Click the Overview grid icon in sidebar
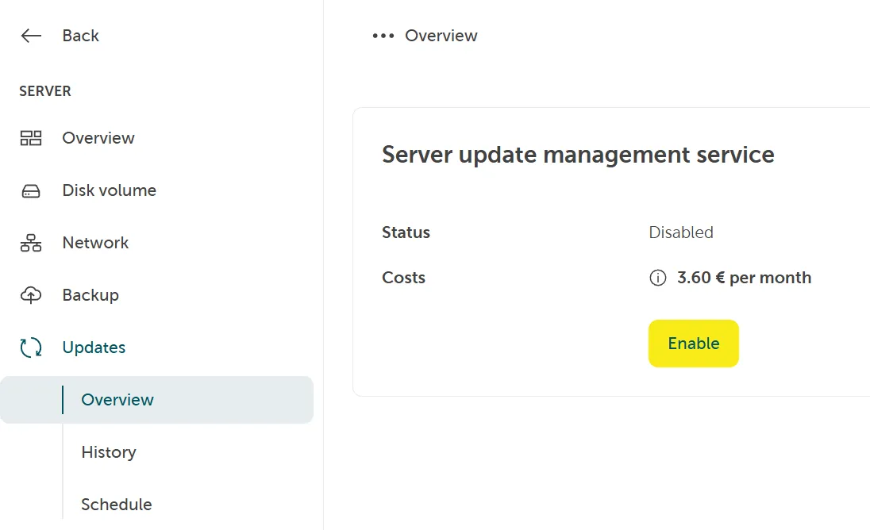 31,137
